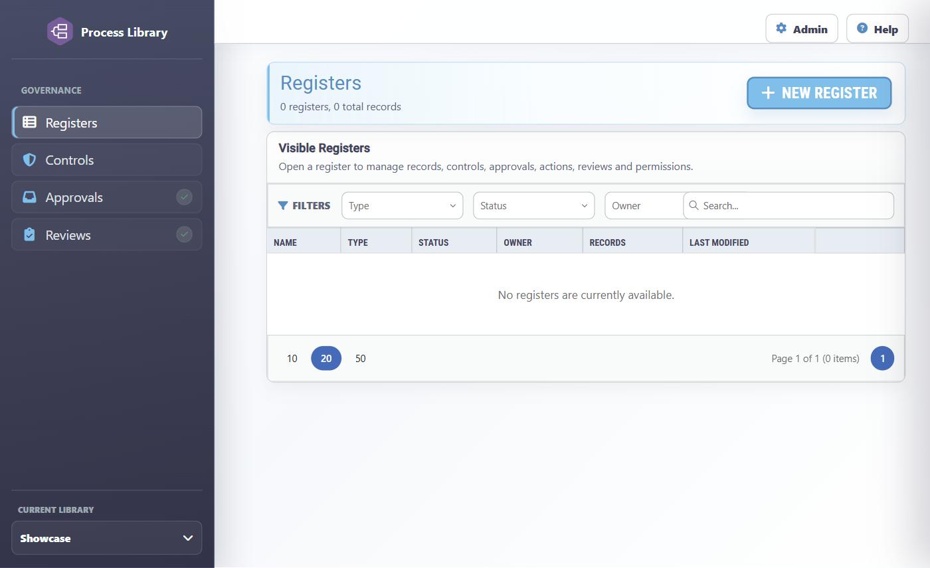Image resolution: width=930 pixels, height=568 pixels.
Task: Expand the Showcase current library selector
Action: pos(106,537)
